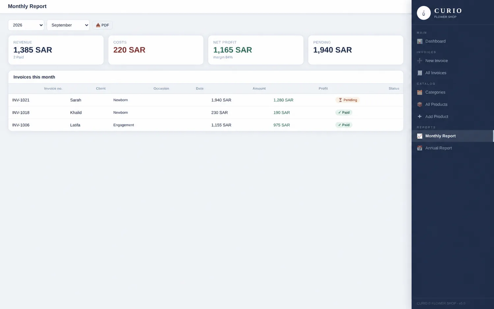Select invoice number INV-1018
The width and height of the screenshot is (494, 309).
(x=21, y=112)
